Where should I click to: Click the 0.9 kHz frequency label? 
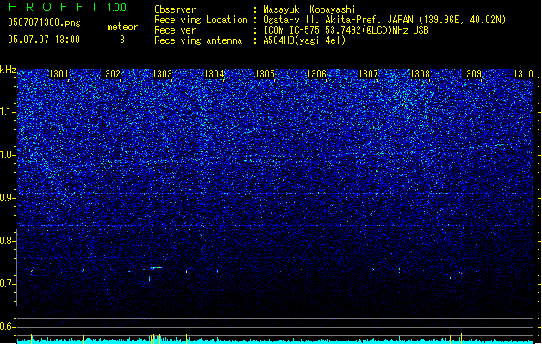[8, 198]
